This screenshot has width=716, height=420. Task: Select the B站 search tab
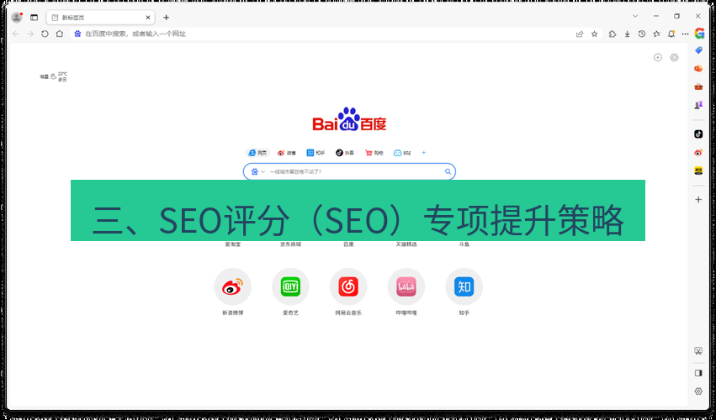[x=402, y=153]
